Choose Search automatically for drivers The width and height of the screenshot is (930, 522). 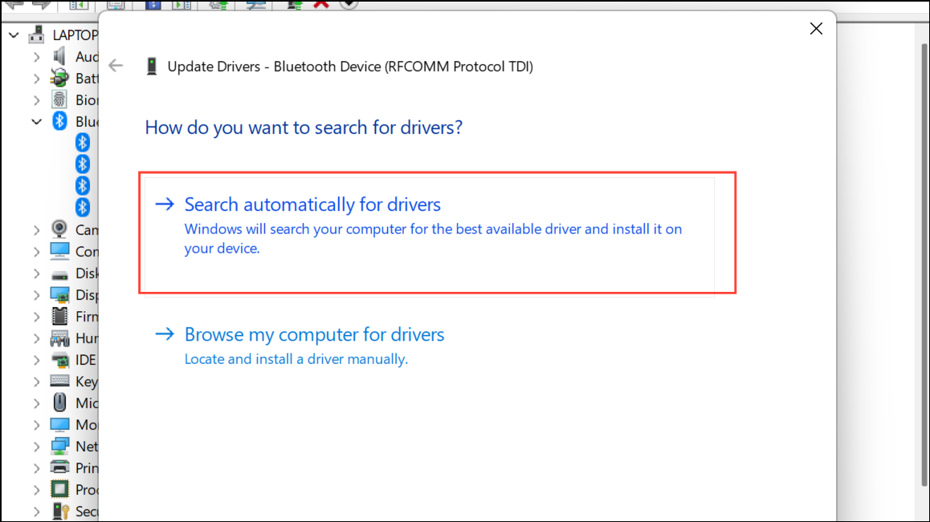click(x=312, y=204)
